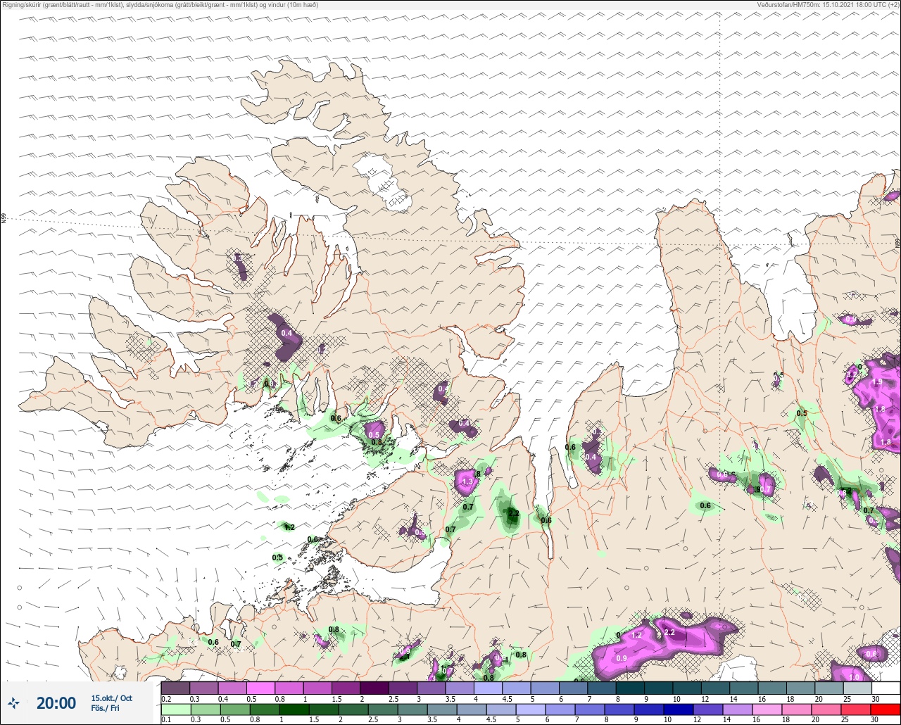Select the first dusky purple swatch in the upper legend

point(175,688)
